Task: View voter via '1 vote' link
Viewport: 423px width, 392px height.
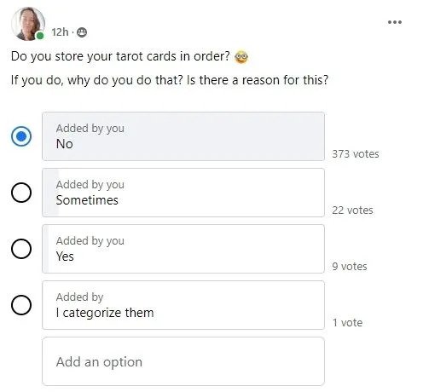Action: coord(347,323)
